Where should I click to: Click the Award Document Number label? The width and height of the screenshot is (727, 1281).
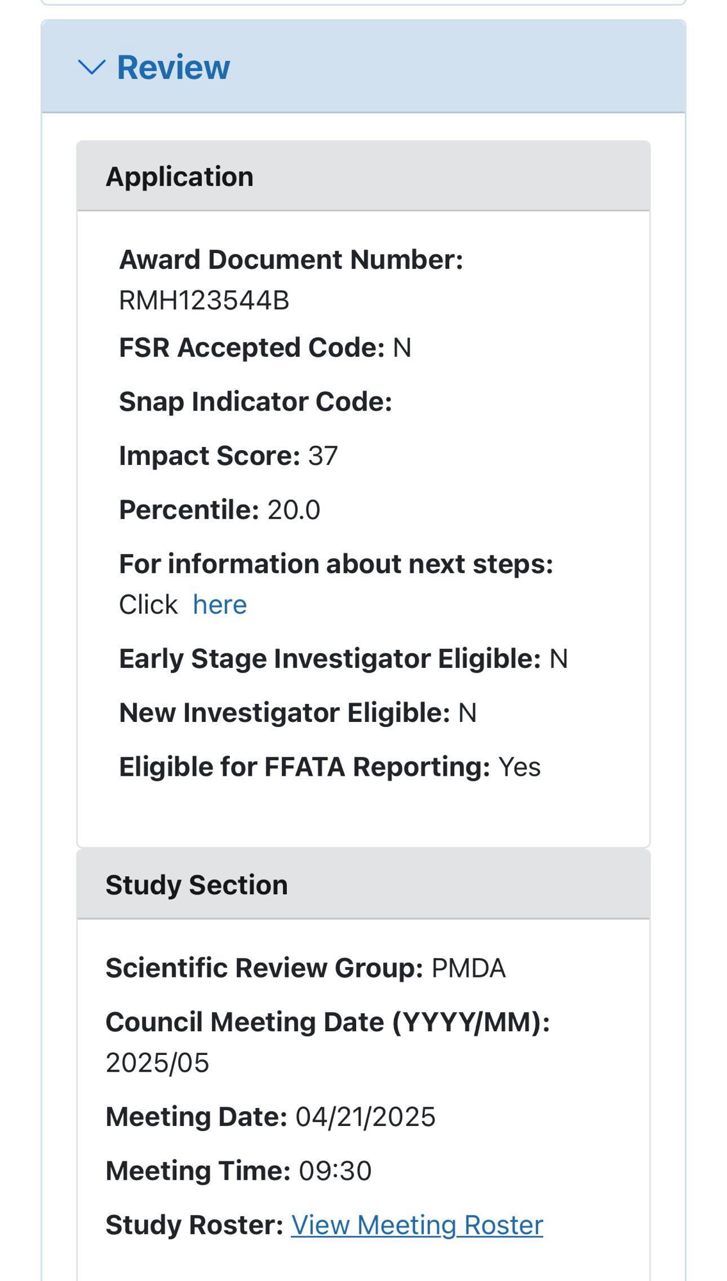[291, 260]
